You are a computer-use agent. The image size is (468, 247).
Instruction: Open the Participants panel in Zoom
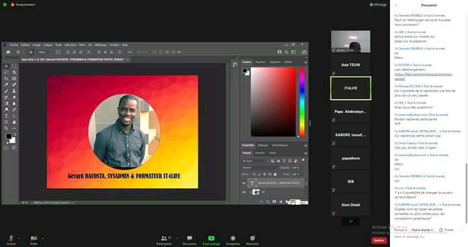164,240
